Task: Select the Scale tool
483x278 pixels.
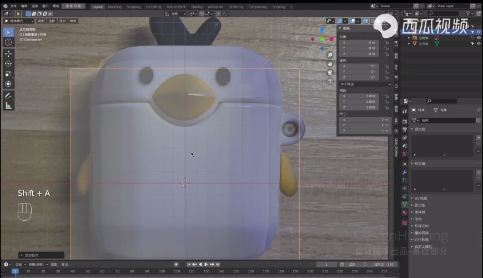Action: tap(9, 74)
